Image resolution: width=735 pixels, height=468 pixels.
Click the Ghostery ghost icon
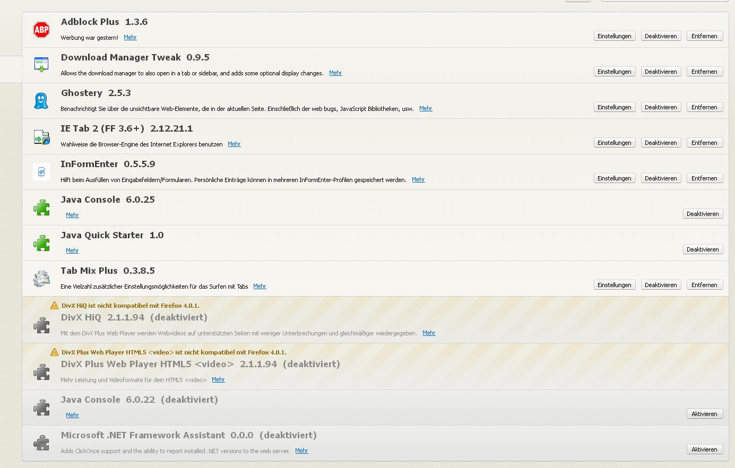[x=41, y=101]
